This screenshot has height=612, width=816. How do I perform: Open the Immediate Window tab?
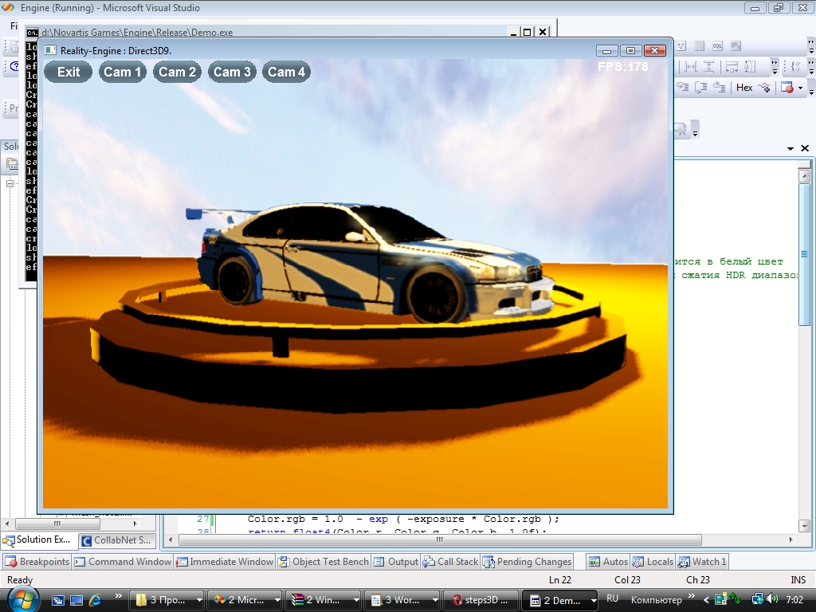pos(225,562)
